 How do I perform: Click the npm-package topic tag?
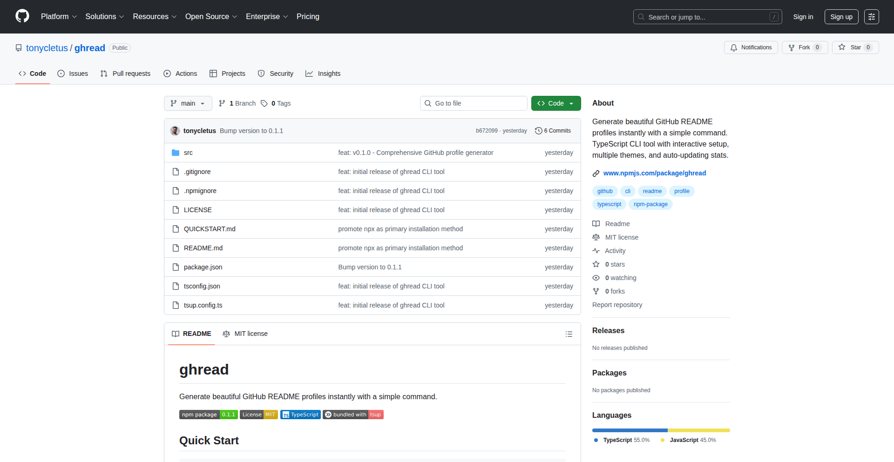coord(650,204)
